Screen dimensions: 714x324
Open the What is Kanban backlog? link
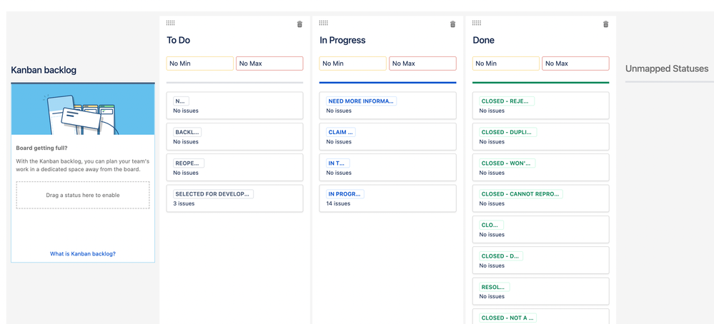[83, 253]
